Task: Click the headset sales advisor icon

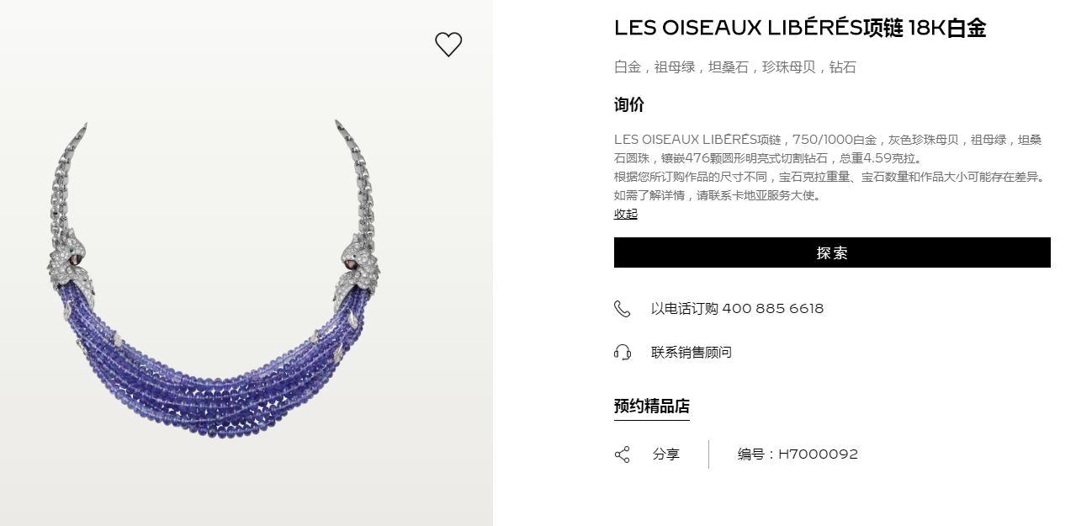Action: point(623,352)
